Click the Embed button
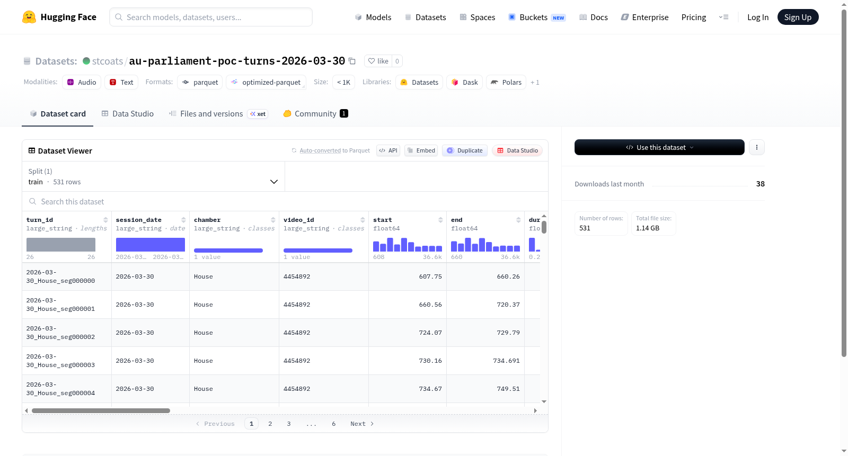 421,150
